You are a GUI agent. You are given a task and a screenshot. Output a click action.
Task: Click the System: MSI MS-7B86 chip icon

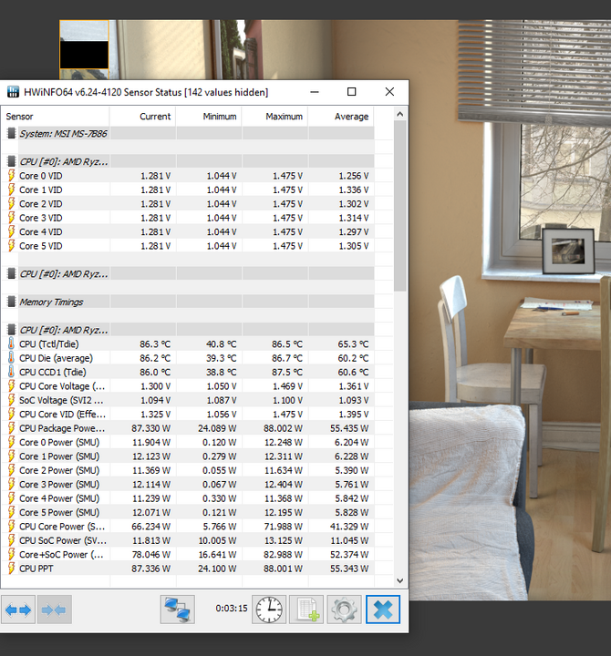(x=11, y=133)
